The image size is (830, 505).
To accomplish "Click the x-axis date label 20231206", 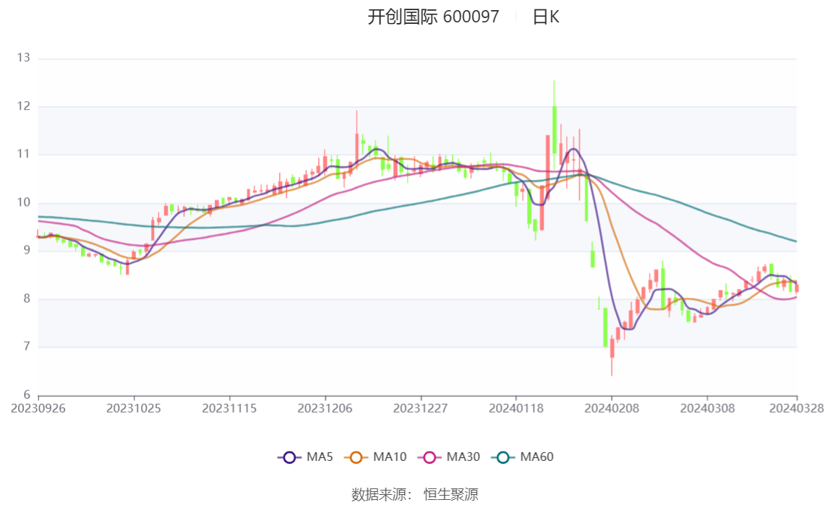I will (x=325, y=408).
